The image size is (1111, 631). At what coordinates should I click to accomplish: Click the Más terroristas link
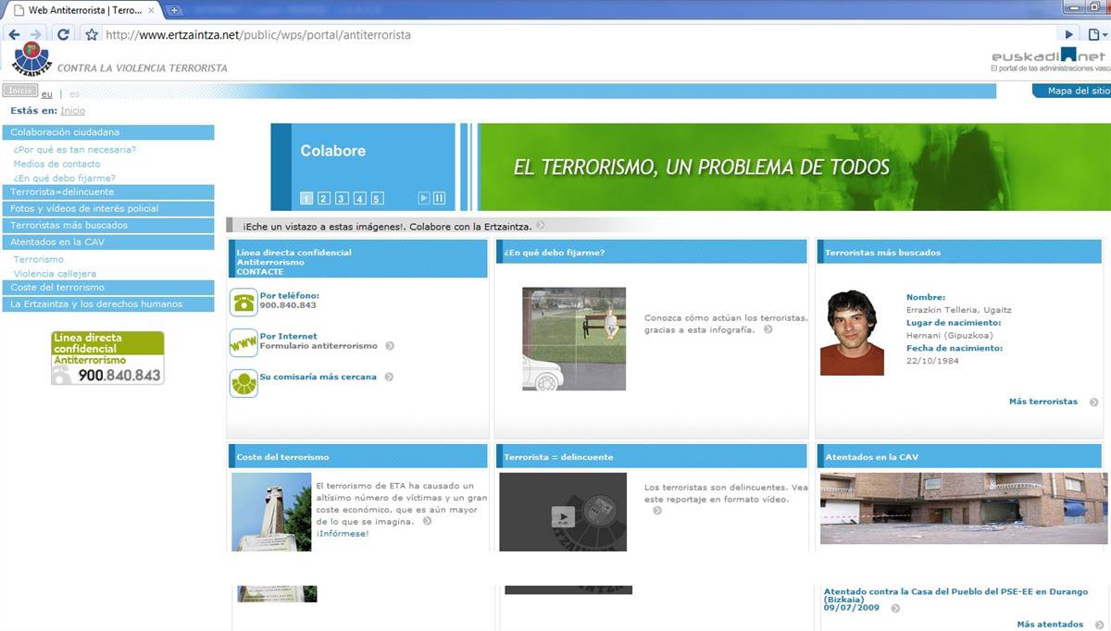point(1043,402)
